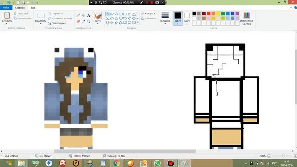Pick the red color swatch
Screen dimensions: 297x167
pos(208,13)
